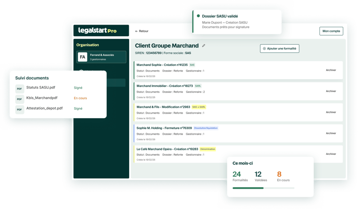359x209 pixels.
Task: Open Le Café Marchand Opéra Création n°19283
Action: [167, 149]
